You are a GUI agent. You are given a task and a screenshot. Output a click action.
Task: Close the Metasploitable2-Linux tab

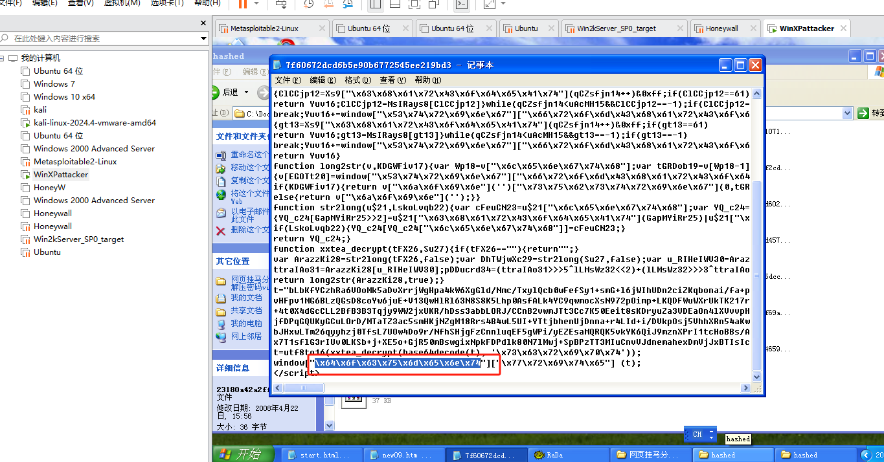coord(322,28)
